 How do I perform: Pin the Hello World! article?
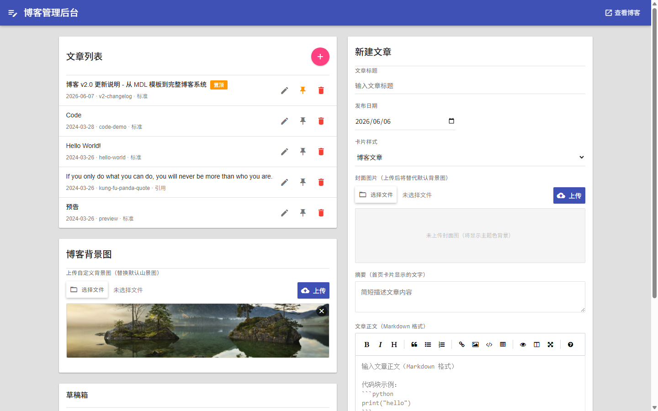pos(303,152)
